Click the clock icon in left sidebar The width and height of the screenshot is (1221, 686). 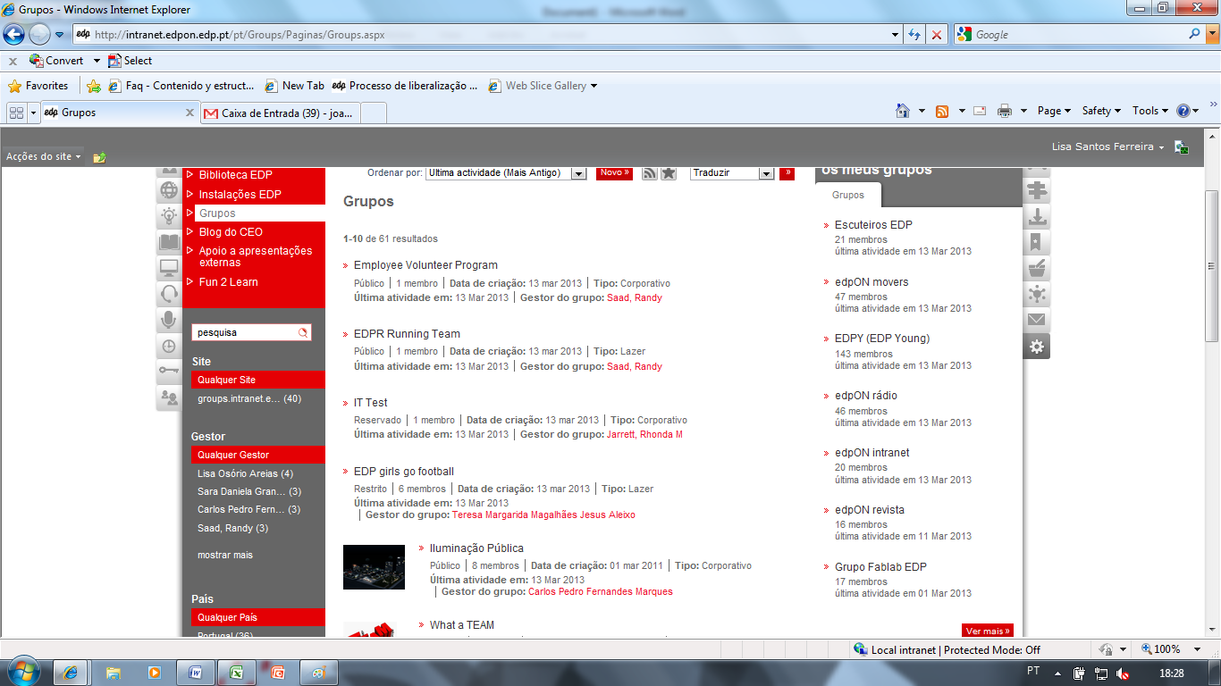[x=169, y=346]
